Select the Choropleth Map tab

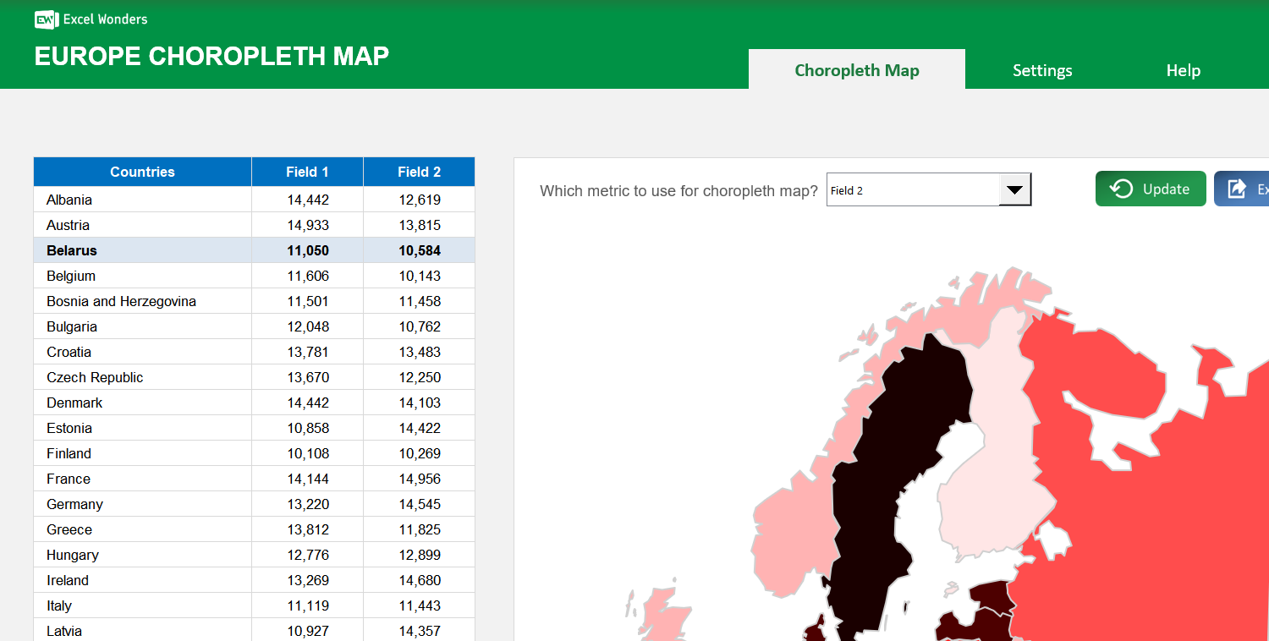click(856, 70)
